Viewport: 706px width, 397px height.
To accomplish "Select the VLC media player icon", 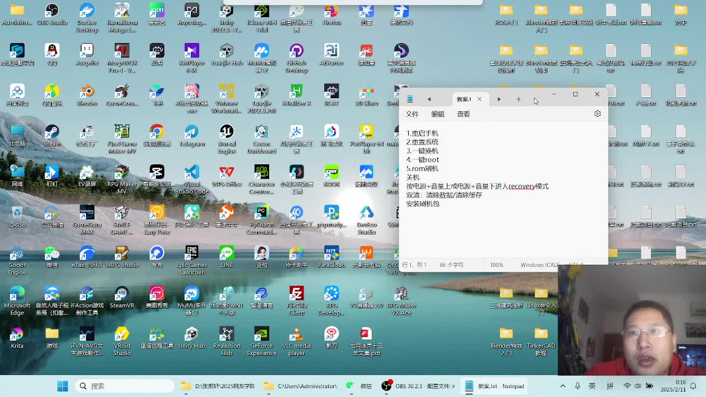I will [x=296, y=341].
